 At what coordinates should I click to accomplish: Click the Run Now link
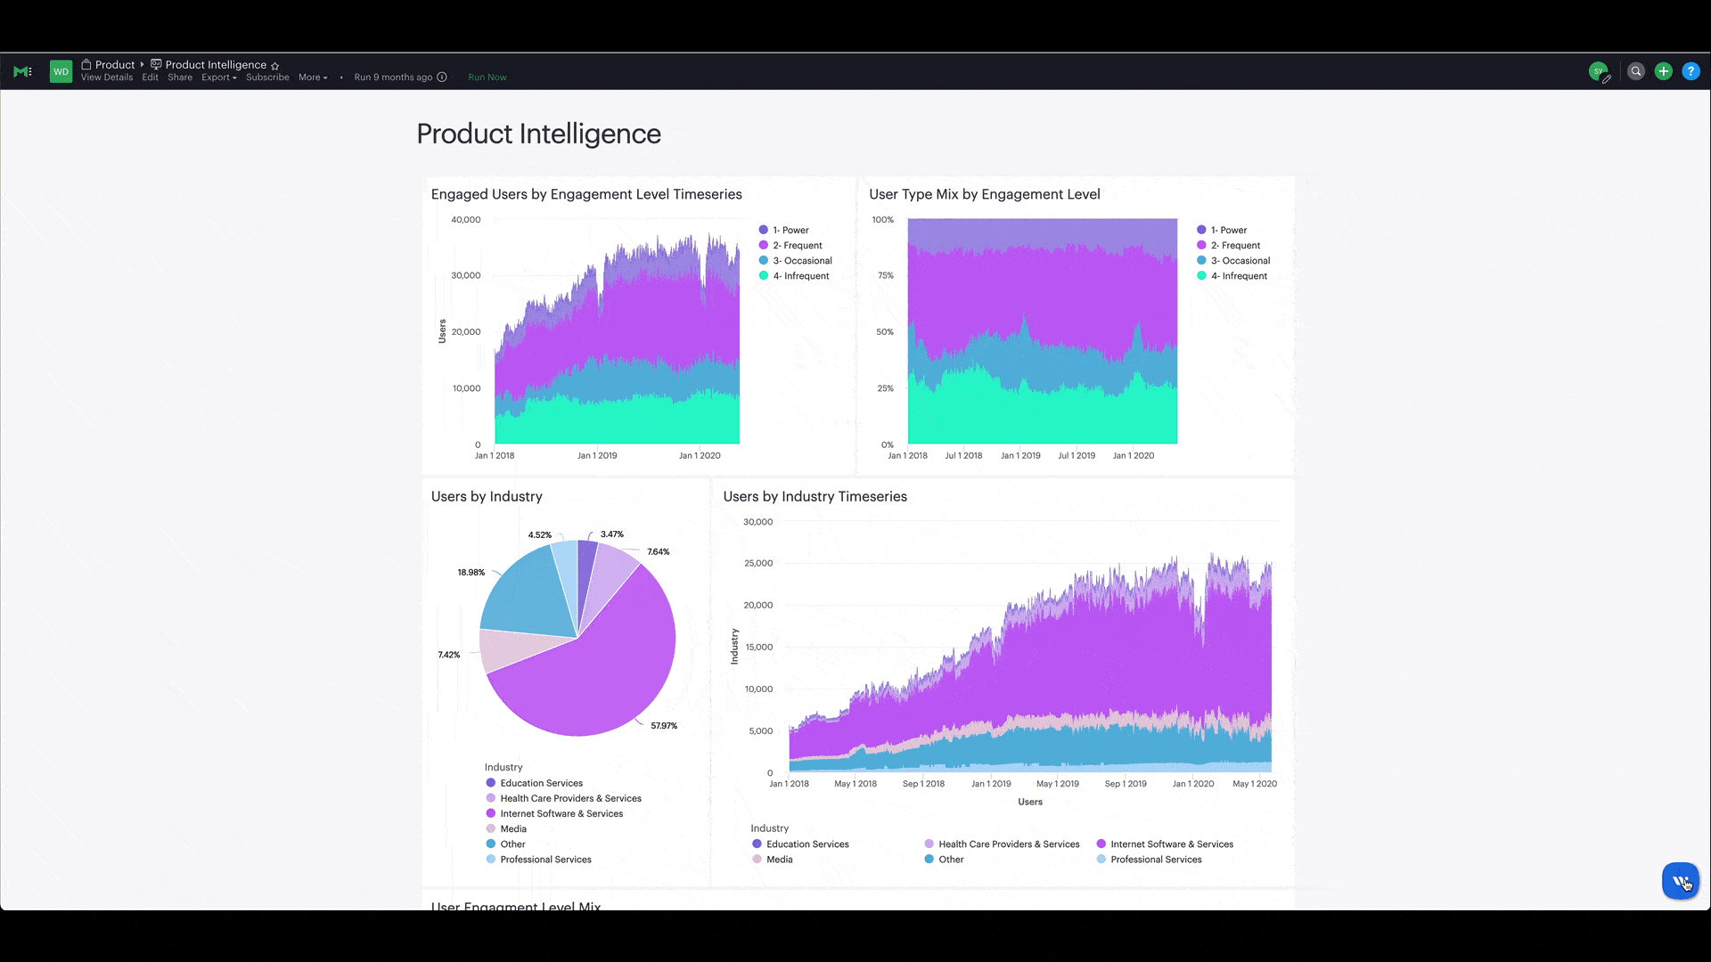[487, 77]
